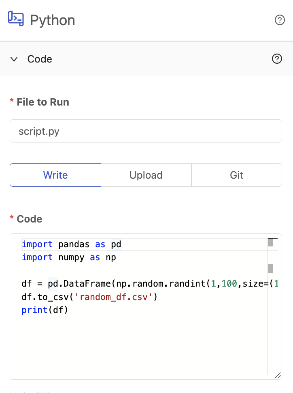Focus the File to Run input field
The height and width of the screenshot is (393, 293).
[x=146, y=131]
